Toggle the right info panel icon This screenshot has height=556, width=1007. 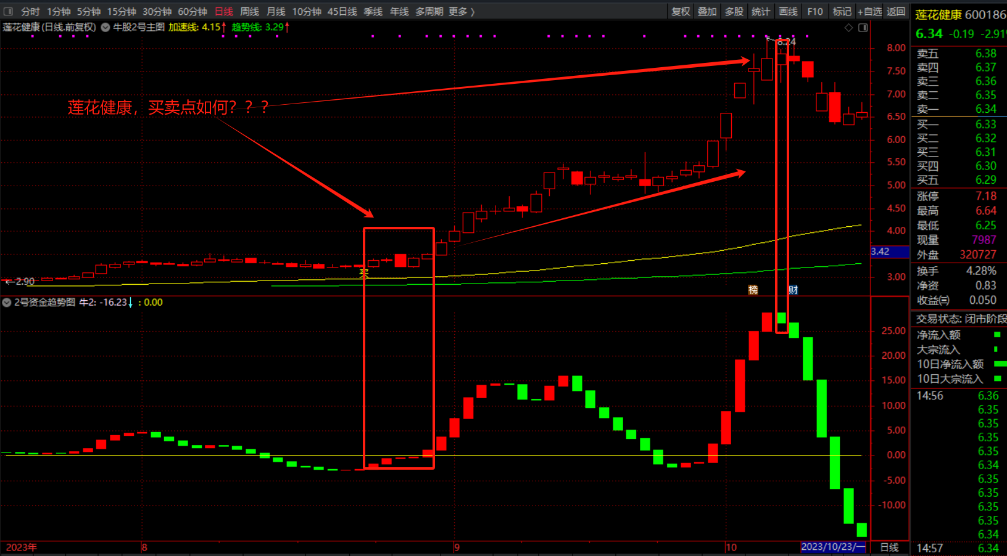[x=863, y=28]
